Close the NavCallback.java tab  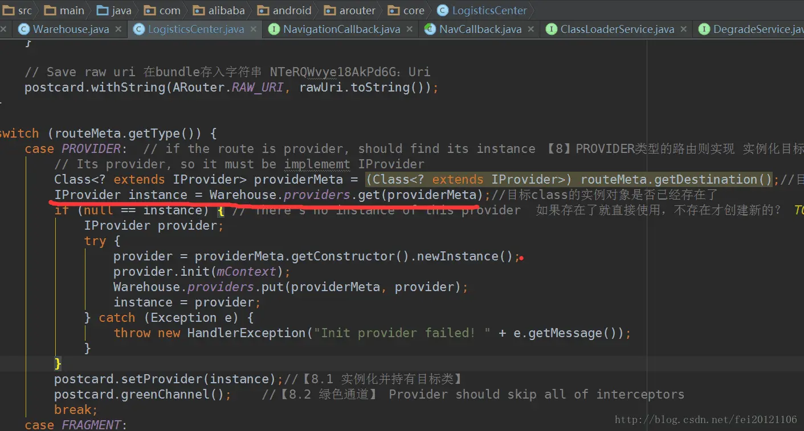click(531, 29)
